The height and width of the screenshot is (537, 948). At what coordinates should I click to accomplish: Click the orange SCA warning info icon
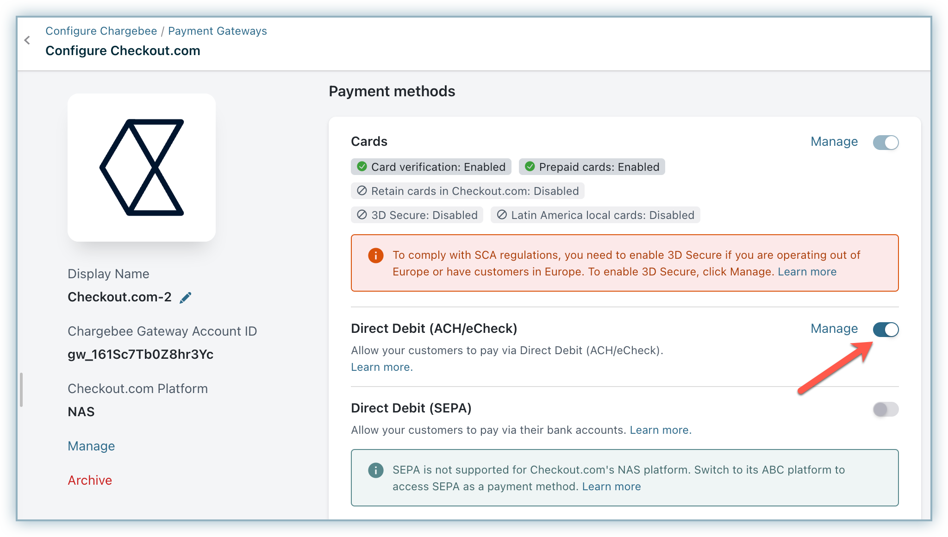click(x=375, y=255)
